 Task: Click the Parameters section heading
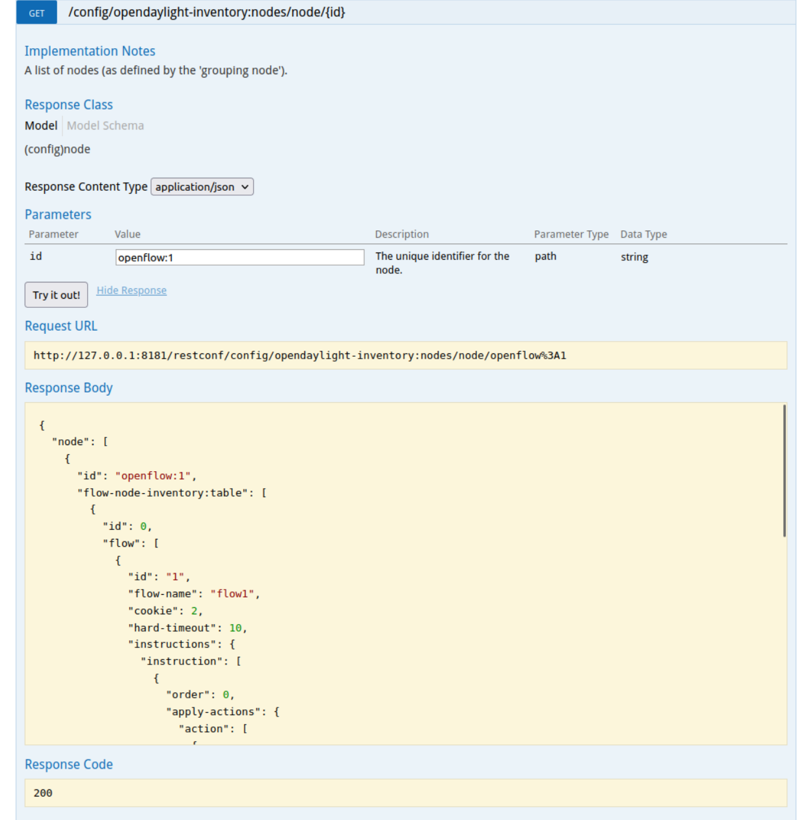tap(58, 215)
